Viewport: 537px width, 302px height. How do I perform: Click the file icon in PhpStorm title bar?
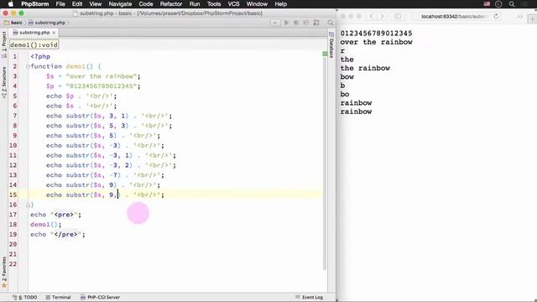point(76,13)
